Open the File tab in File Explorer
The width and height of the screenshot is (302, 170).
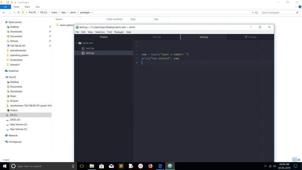tap(5, 7)
